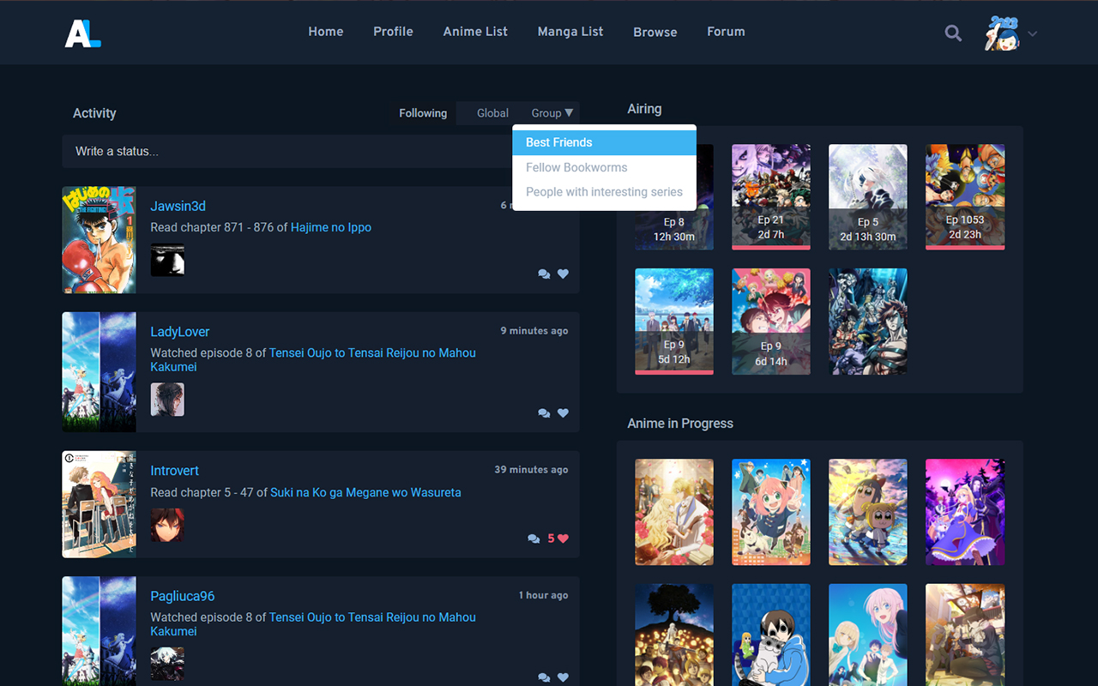Click heart icon on LadyLover's activity
1098x686 pixels.
coord(563,412)
